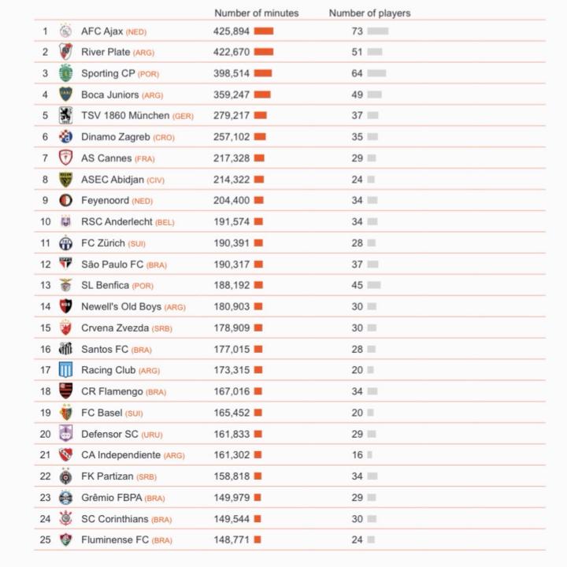567x567 pixels.
Task: Click the Sporting CP club crest
Action: point(65,73)
